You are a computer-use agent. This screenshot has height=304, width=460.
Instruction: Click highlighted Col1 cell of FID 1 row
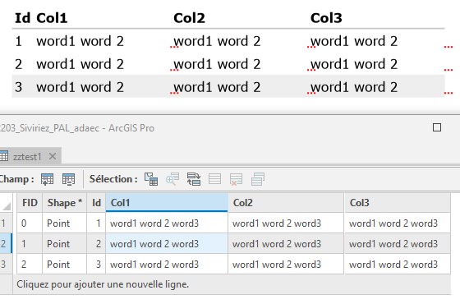(167, 243)
